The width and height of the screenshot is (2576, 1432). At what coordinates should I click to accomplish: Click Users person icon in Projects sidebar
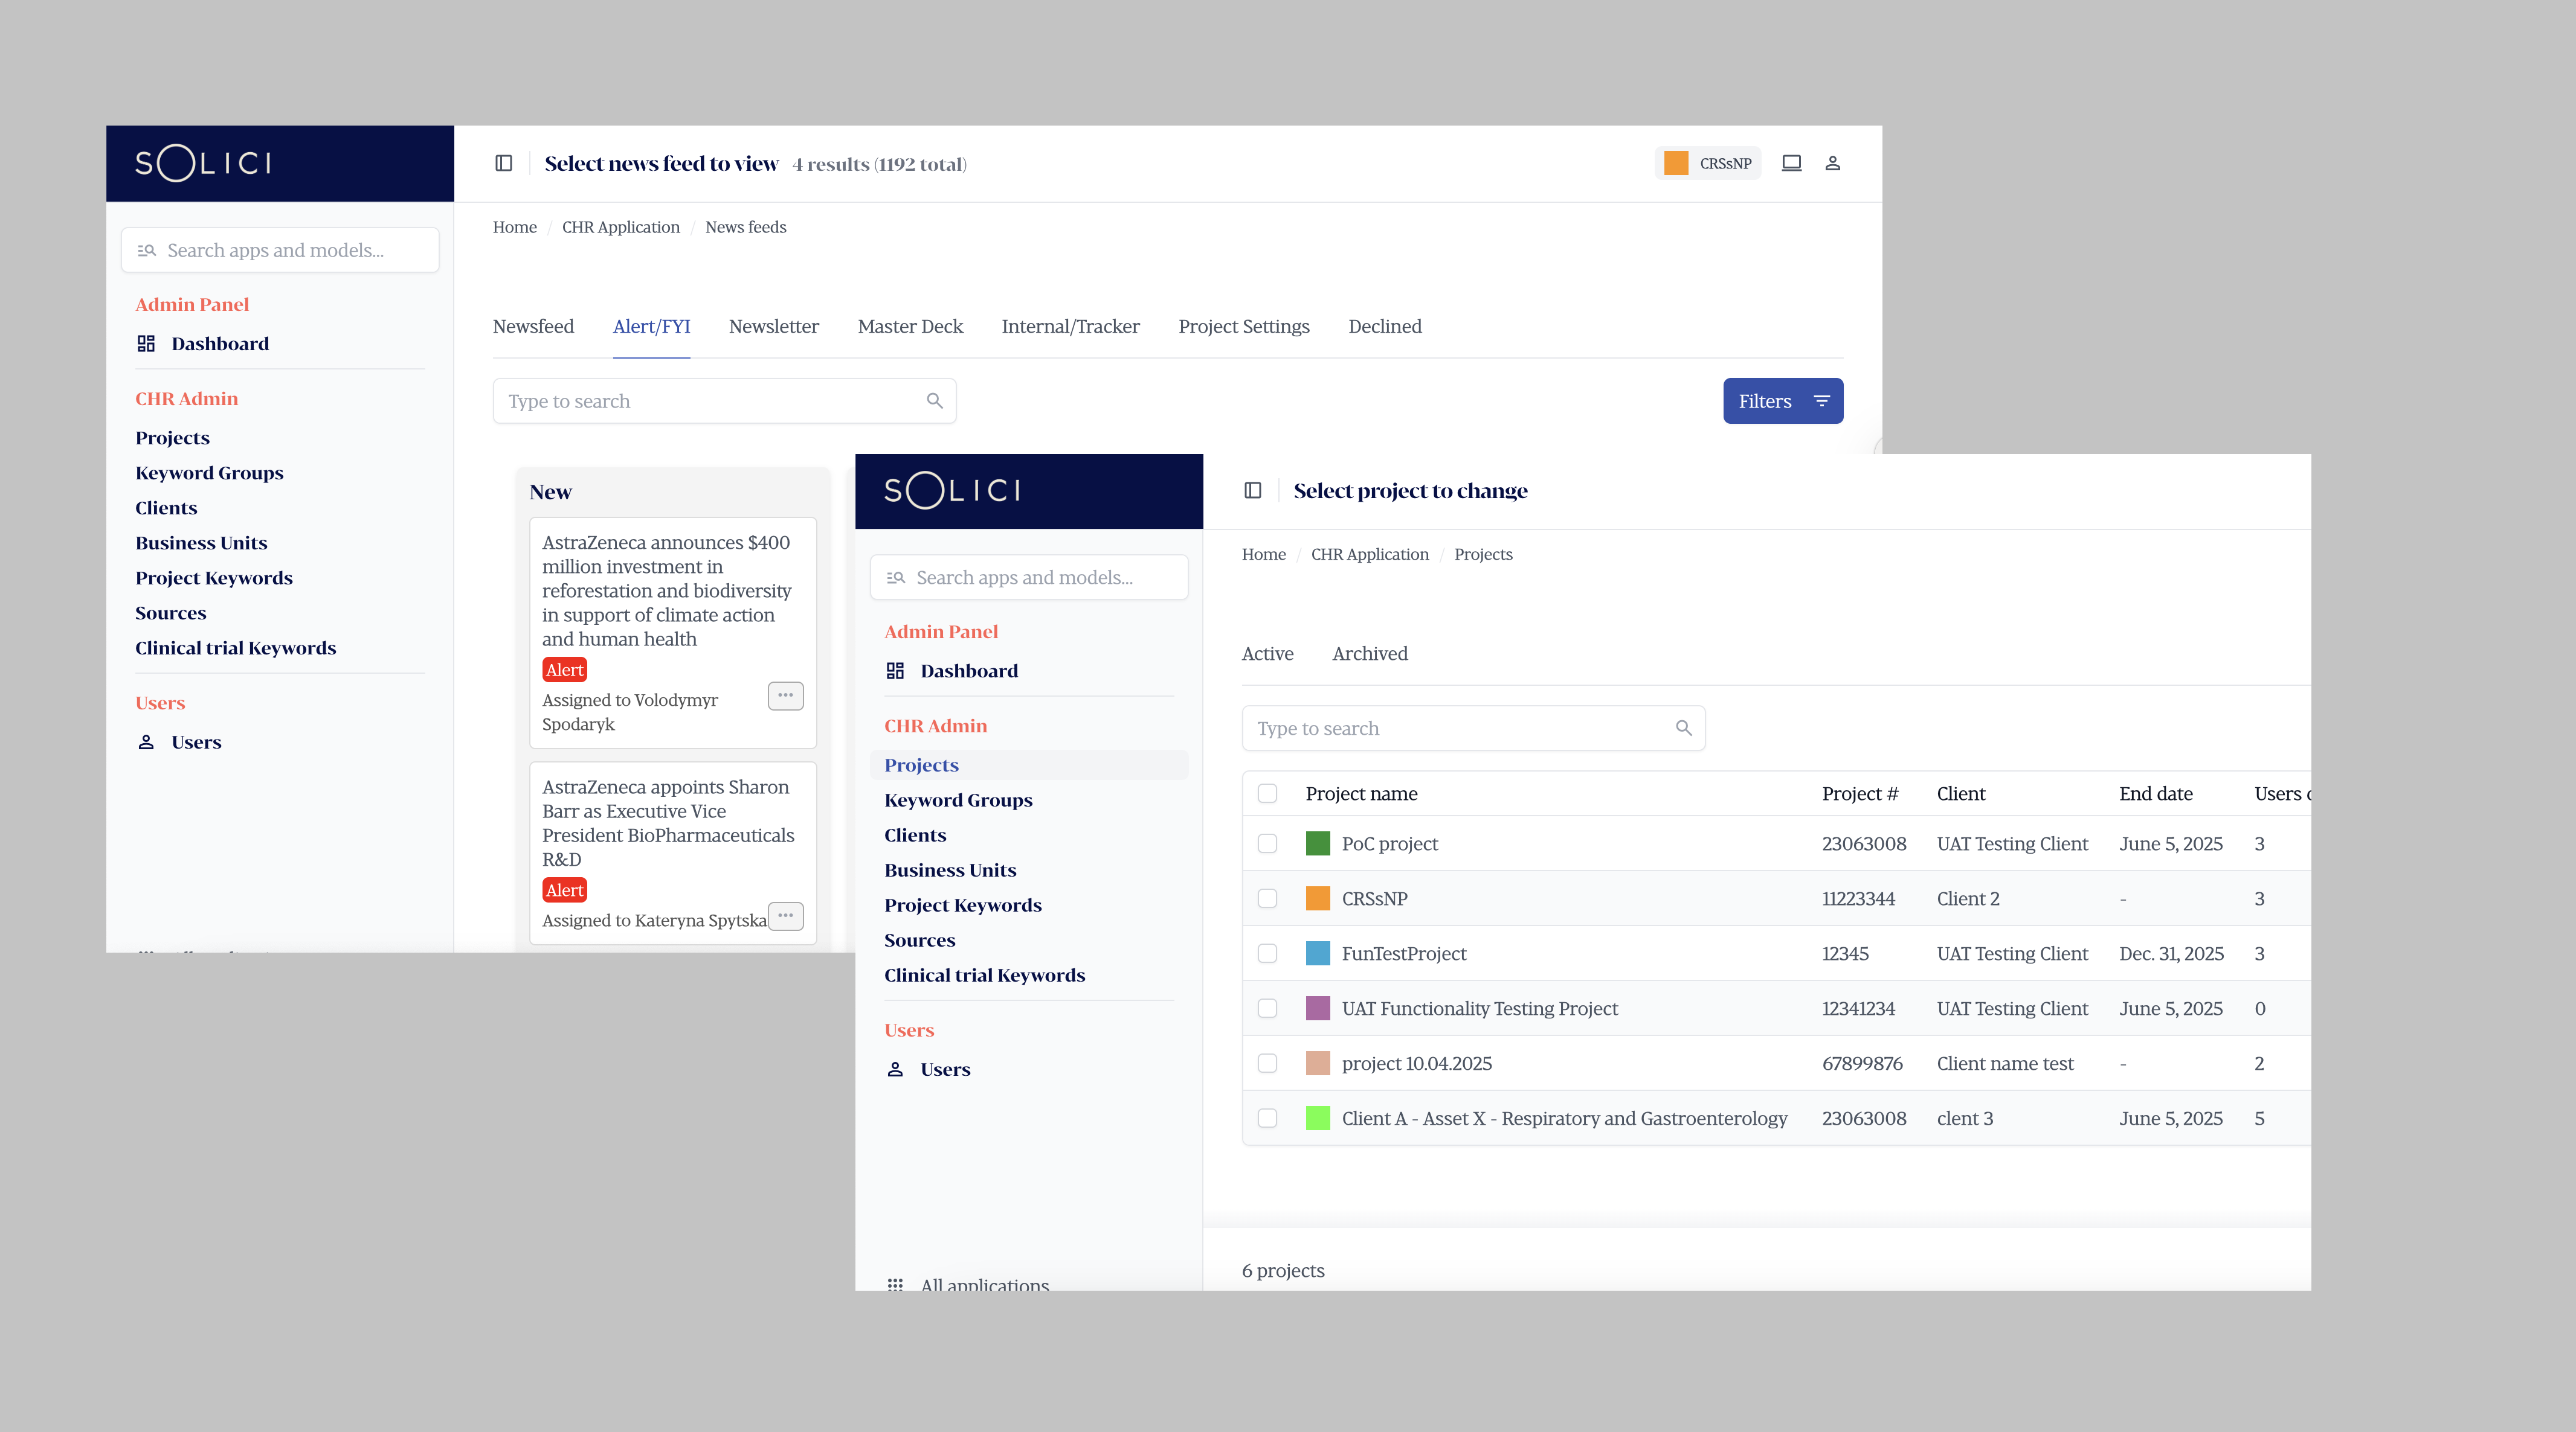[895, 1069]
